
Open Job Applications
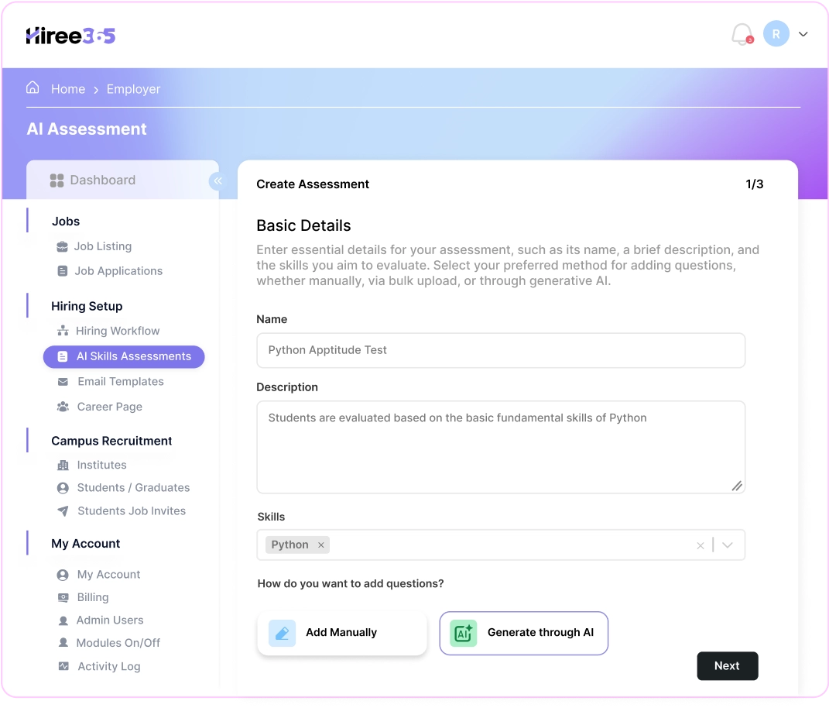coord(118,271)
